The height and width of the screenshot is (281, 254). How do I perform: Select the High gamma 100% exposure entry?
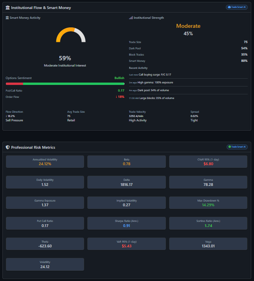point(155,83)
